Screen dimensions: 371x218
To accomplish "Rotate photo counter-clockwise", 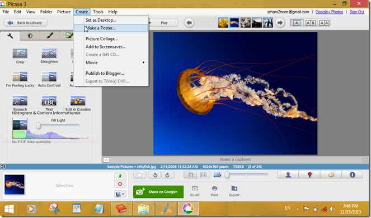I will [155, 175].
